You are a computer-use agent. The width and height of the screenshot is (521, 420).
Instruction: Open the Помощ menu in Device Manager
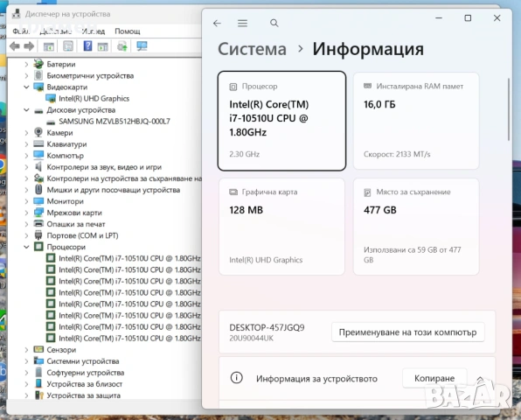point(128,31)
